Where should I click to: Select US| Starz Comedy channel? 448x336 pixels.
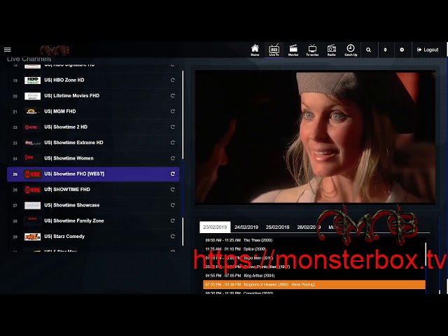pyautogui.click(x=93, y=237)
